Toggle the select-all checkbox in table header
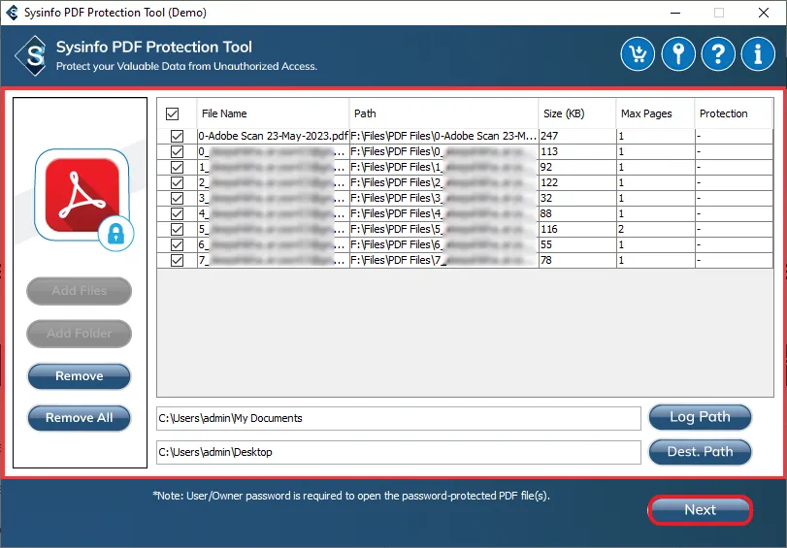Viewport: 787px width, 548px height. [x=173, y=113]
